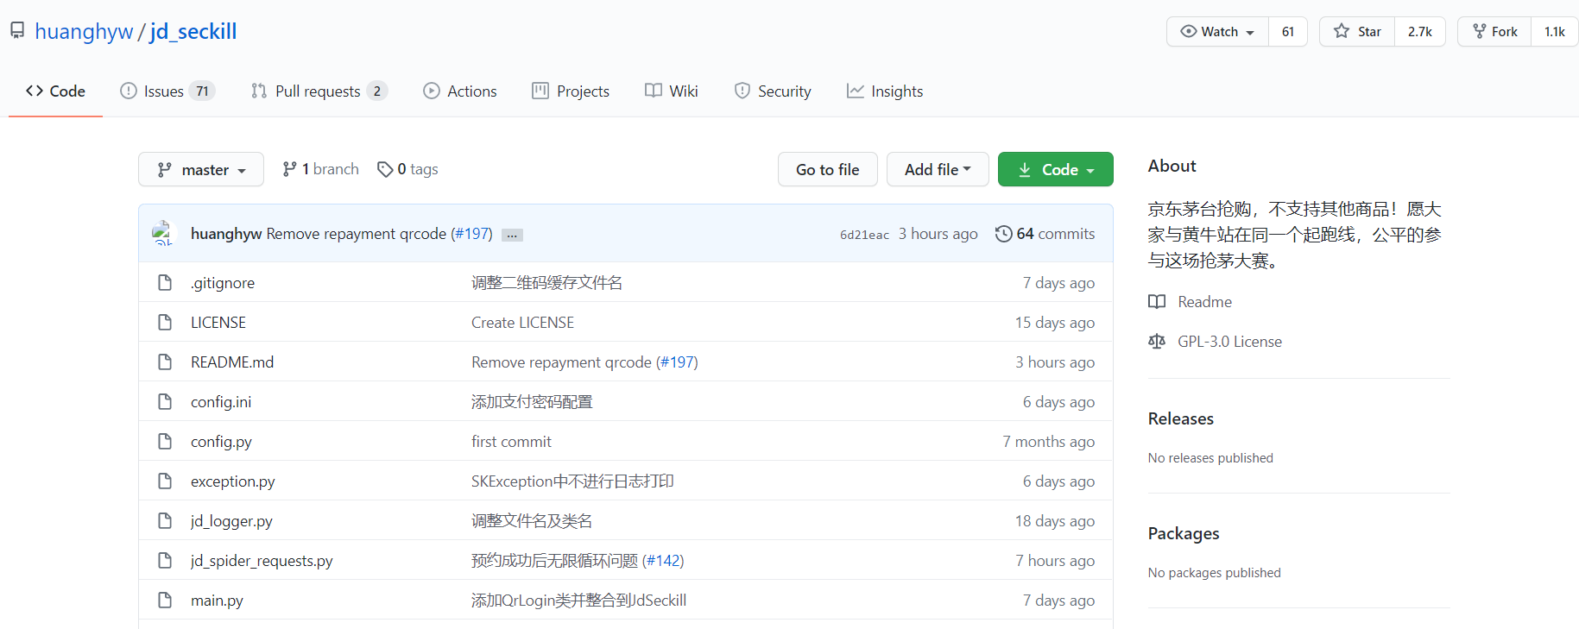Switch to the Issues tab
Screen dimensions: 1579x629
pos(167,91)
